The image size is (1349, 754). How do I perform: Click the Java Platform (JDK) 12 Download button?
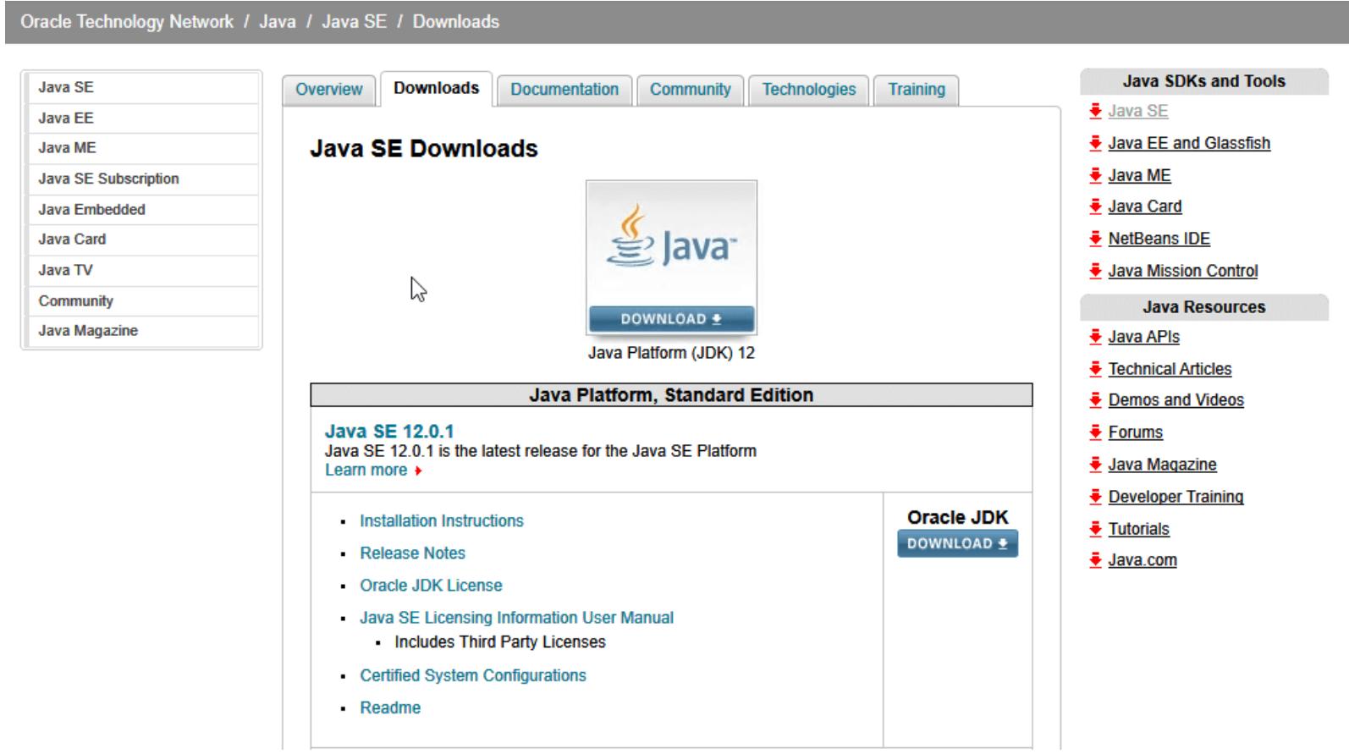[x=671, y=319]
